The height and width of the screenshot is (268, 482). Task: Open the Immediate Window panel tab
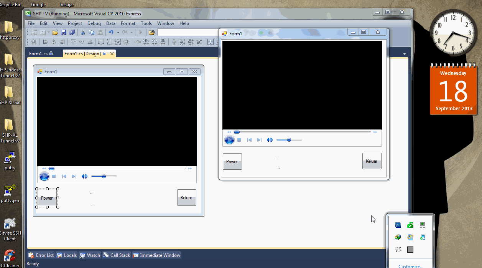[156, 255]
